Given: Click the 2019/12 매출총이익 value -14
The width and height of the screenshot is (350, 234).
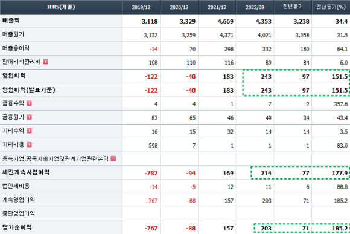Looking at the screenshot, I should tap(153, 49).
